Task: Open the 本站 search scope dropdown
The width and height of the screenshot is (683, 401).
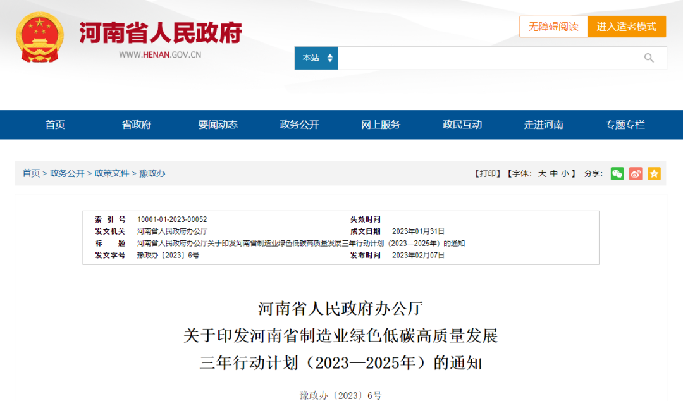Action: pos(316,58)
